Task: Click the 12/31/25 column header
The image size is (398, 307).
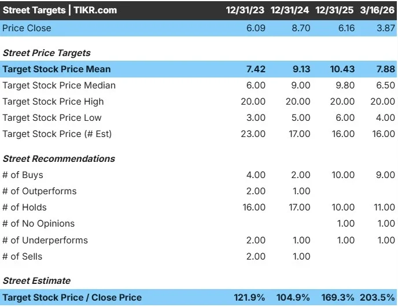Action: pos(336,10)
